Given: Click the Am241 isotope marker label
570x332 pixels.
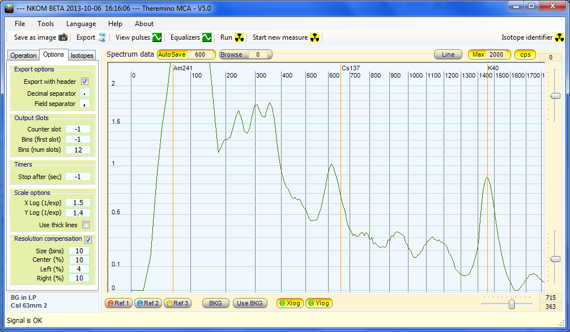Looking at the screenshot, I should pyautogui.click(x=183, y=68).
